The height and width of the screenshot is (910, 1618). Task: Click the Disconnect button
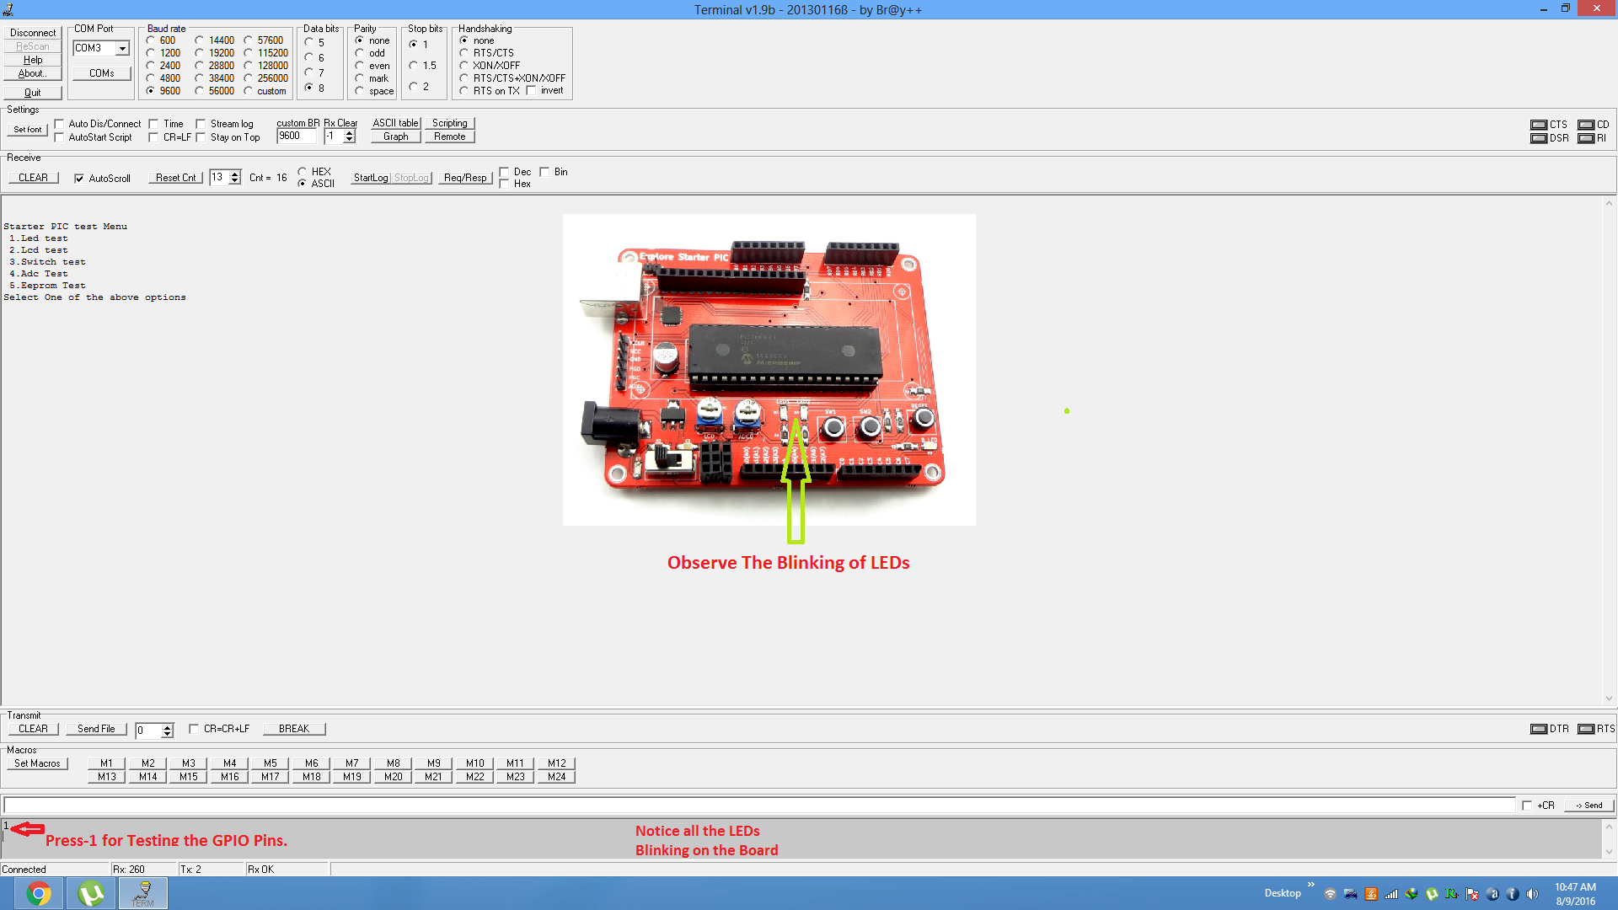(x=33, y=33)
